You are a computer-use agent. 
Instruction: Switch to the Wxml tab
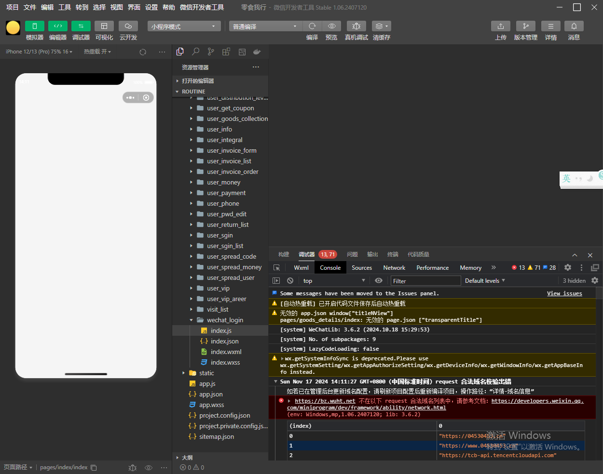click(301, 268)
